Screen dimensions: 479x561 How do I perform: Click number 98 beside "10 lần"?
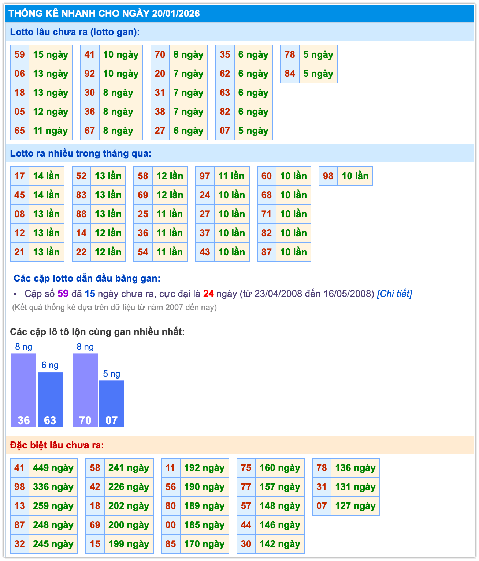pyautogui.click(x=328, y=176)
